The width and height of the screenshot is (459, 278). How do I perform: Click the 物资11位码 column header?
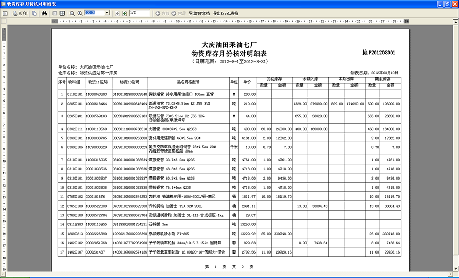(x=98, y=82)
